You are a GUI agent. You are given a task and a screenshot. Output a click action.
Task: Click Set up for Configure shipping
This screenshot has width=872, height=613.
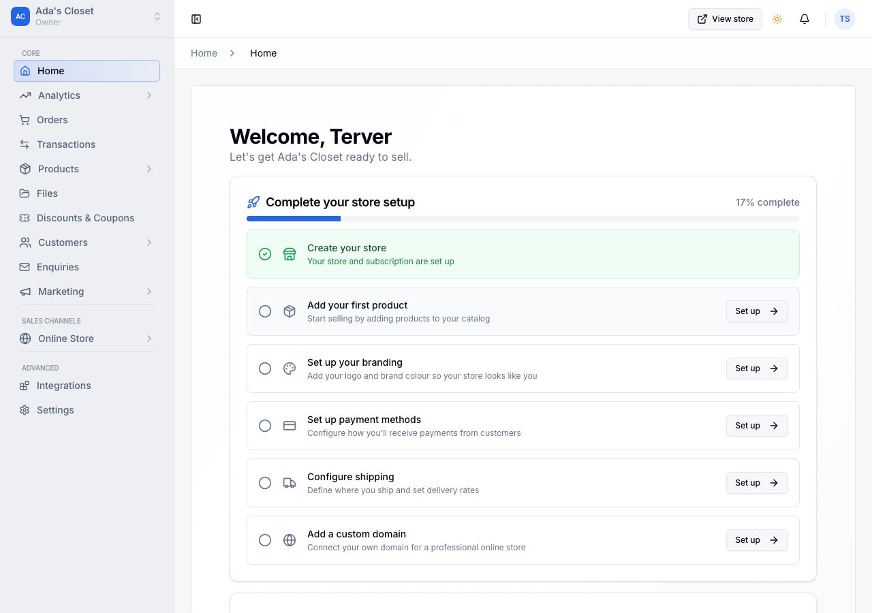pyautogui.click(x=757, y=483)
